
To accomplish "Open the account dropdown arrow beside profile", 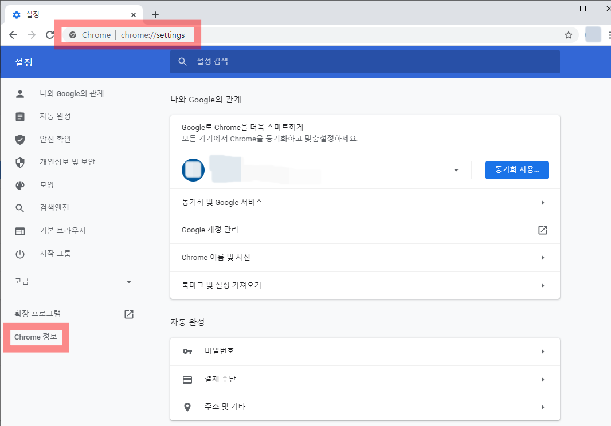I will pos(456,170).
